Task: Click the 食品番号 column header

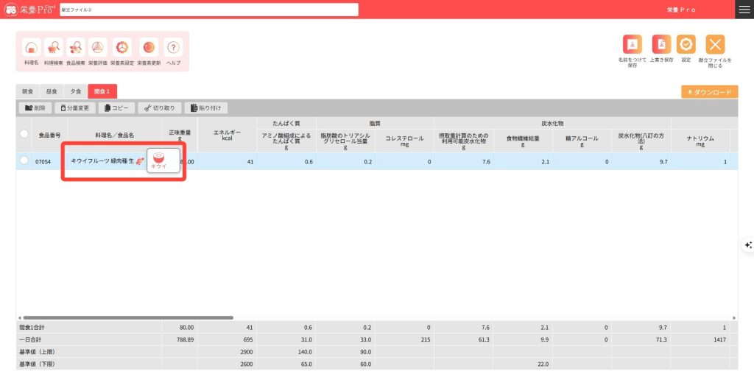Action: click(49, 135)
